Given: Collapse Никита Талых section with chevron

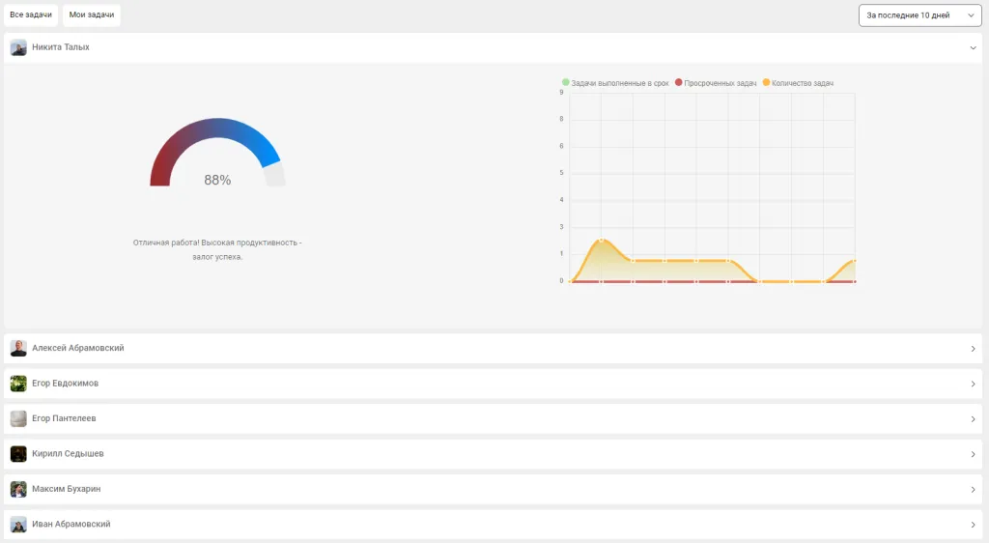Looking at the screenshot, I should coord(973,47).
